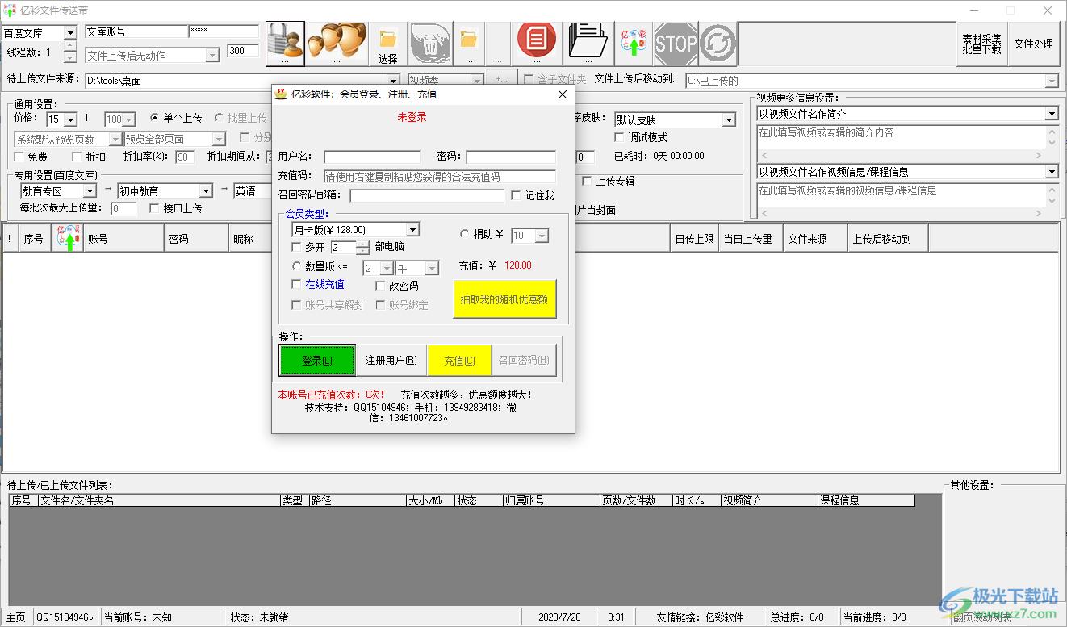The image size is (1067, 627).
Task: Click the 用户名 input field
Action: point(372,157)
